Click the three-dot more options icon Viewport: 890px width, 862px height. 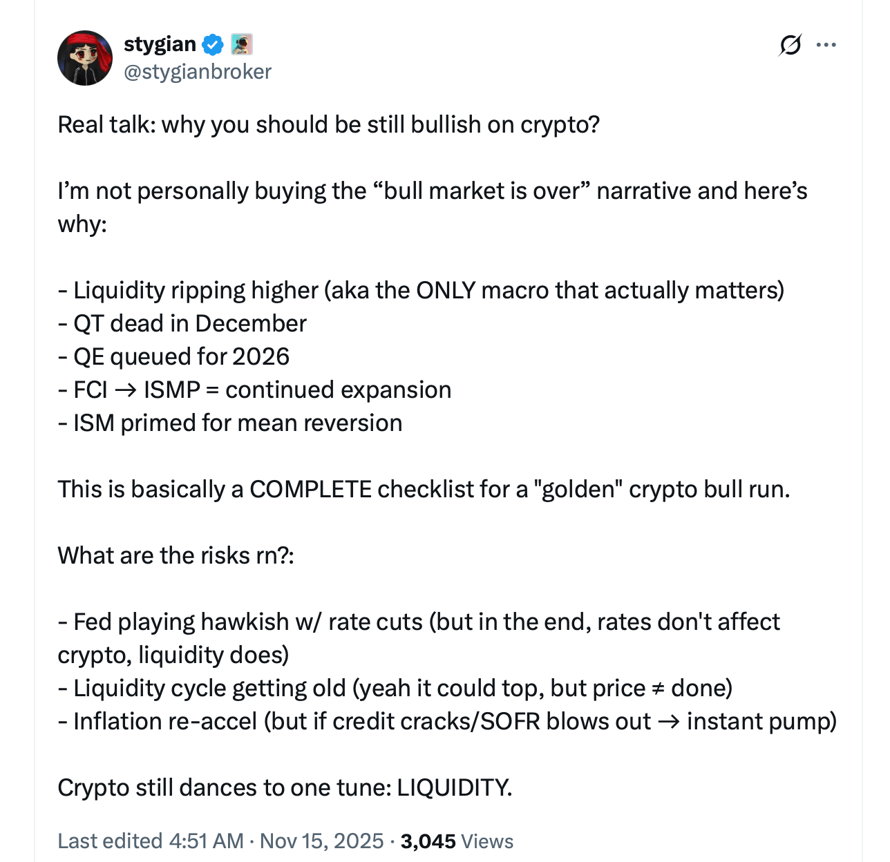[826, 46]
